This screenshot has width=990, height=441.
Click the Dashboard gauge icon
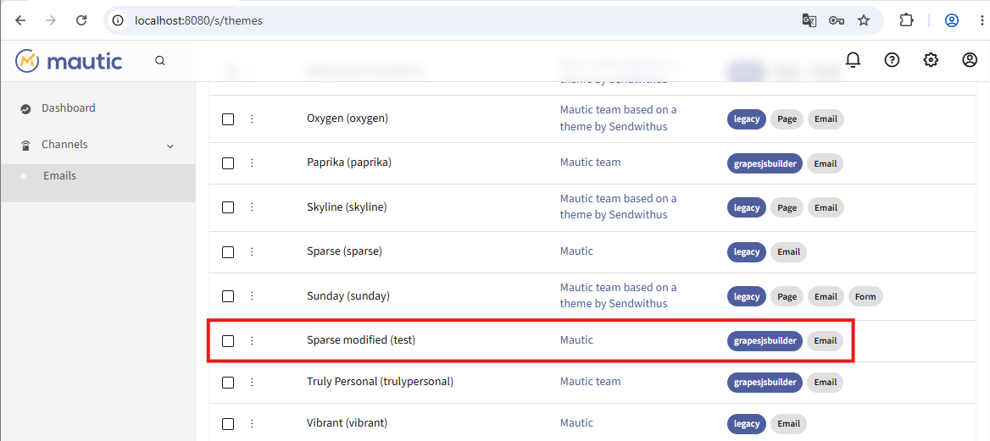tap(25, 109)
